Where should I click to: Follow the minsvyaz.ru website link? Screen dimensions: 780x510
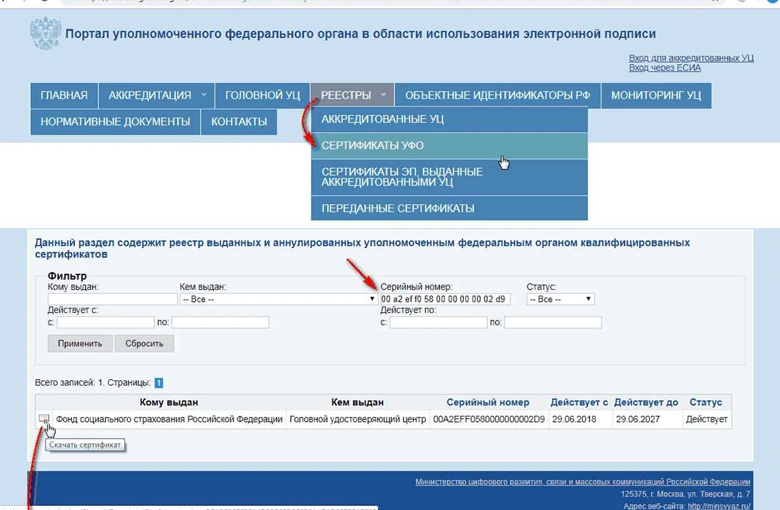tap(719, 506)
